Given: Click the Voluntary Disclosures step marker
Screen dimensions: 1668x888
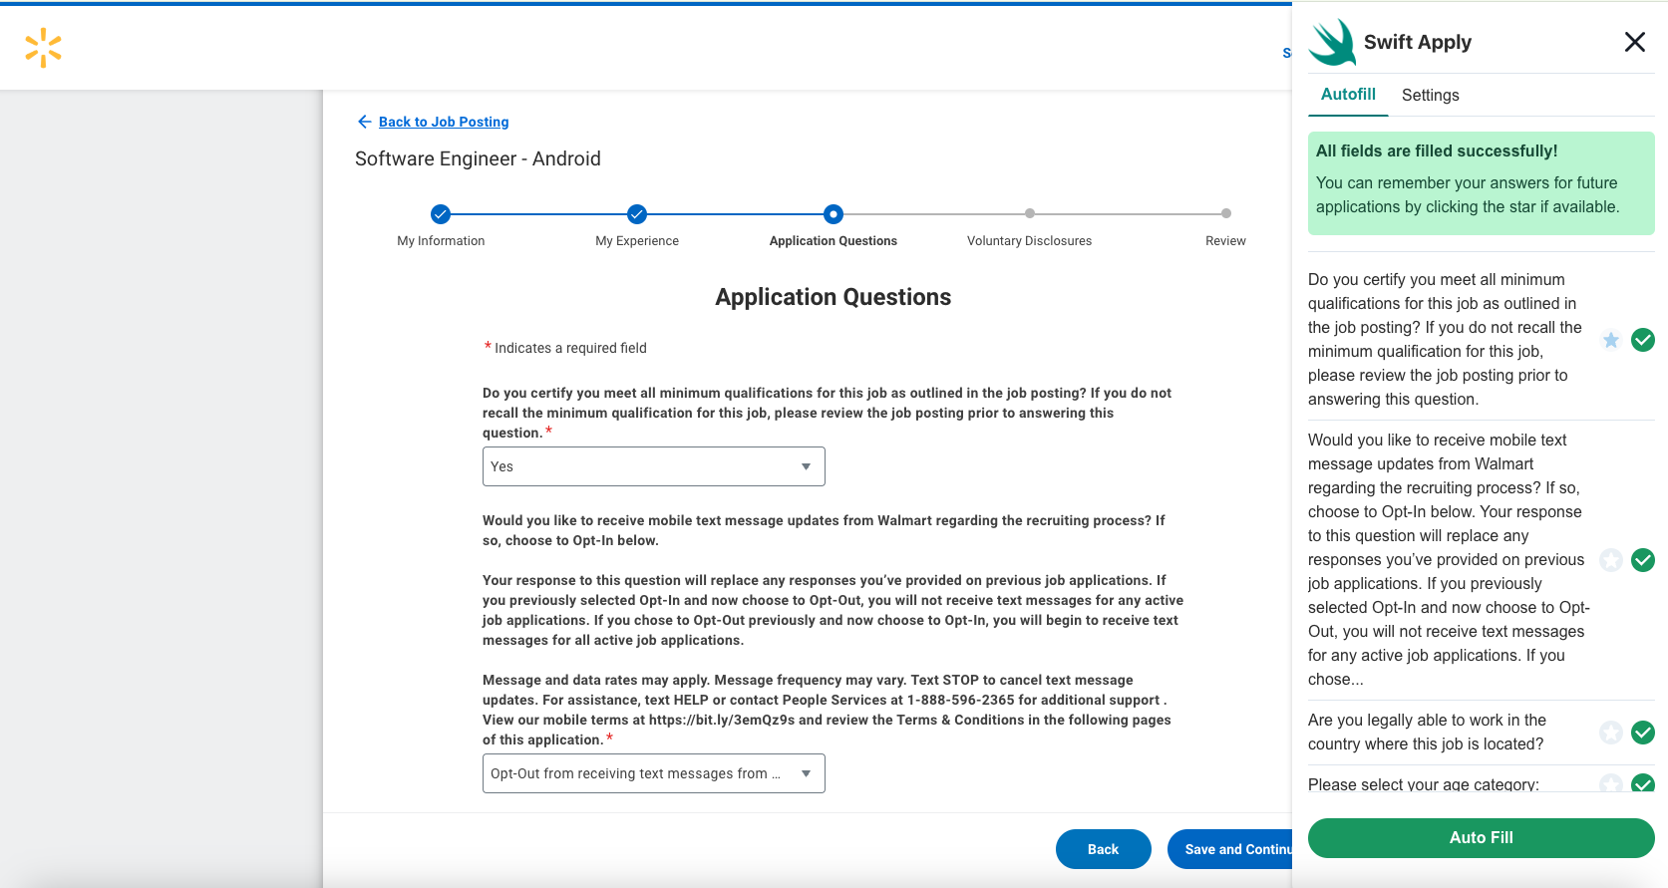Looking at the screenshot, I should click(1029, 213).
